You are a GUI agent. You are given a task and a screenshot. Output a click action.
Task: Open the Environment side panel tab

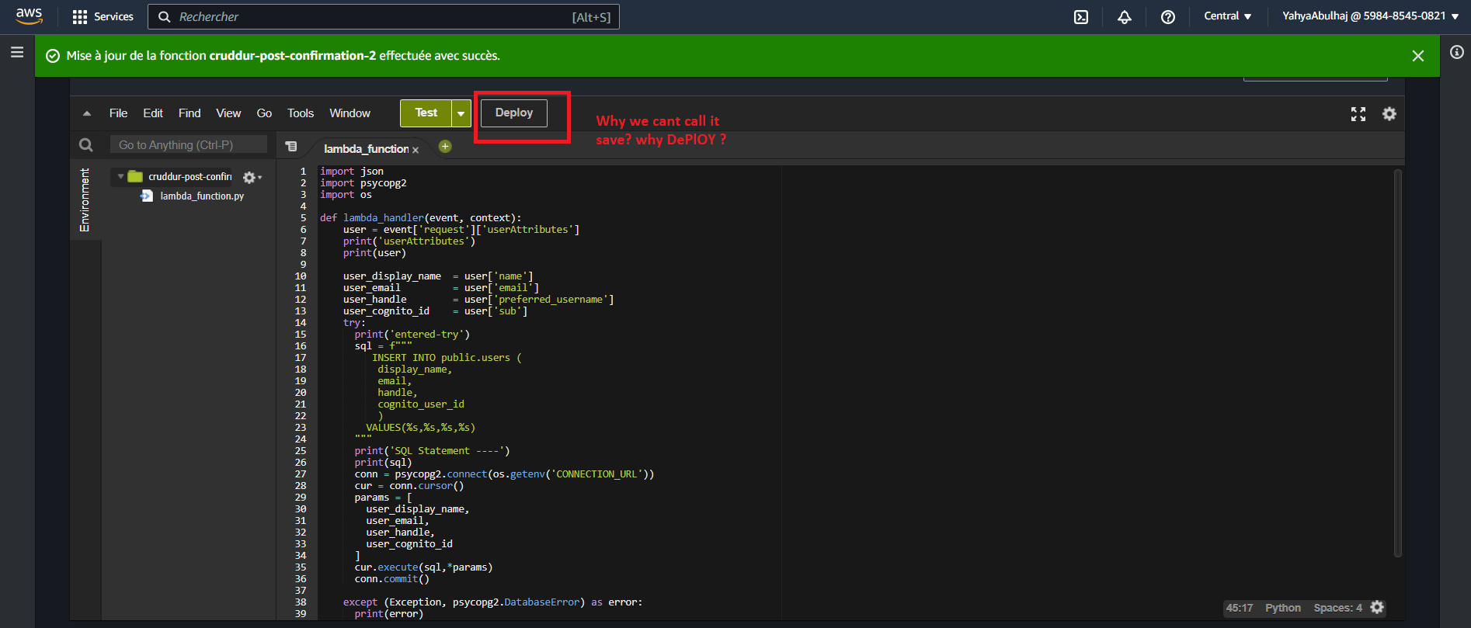85,200
